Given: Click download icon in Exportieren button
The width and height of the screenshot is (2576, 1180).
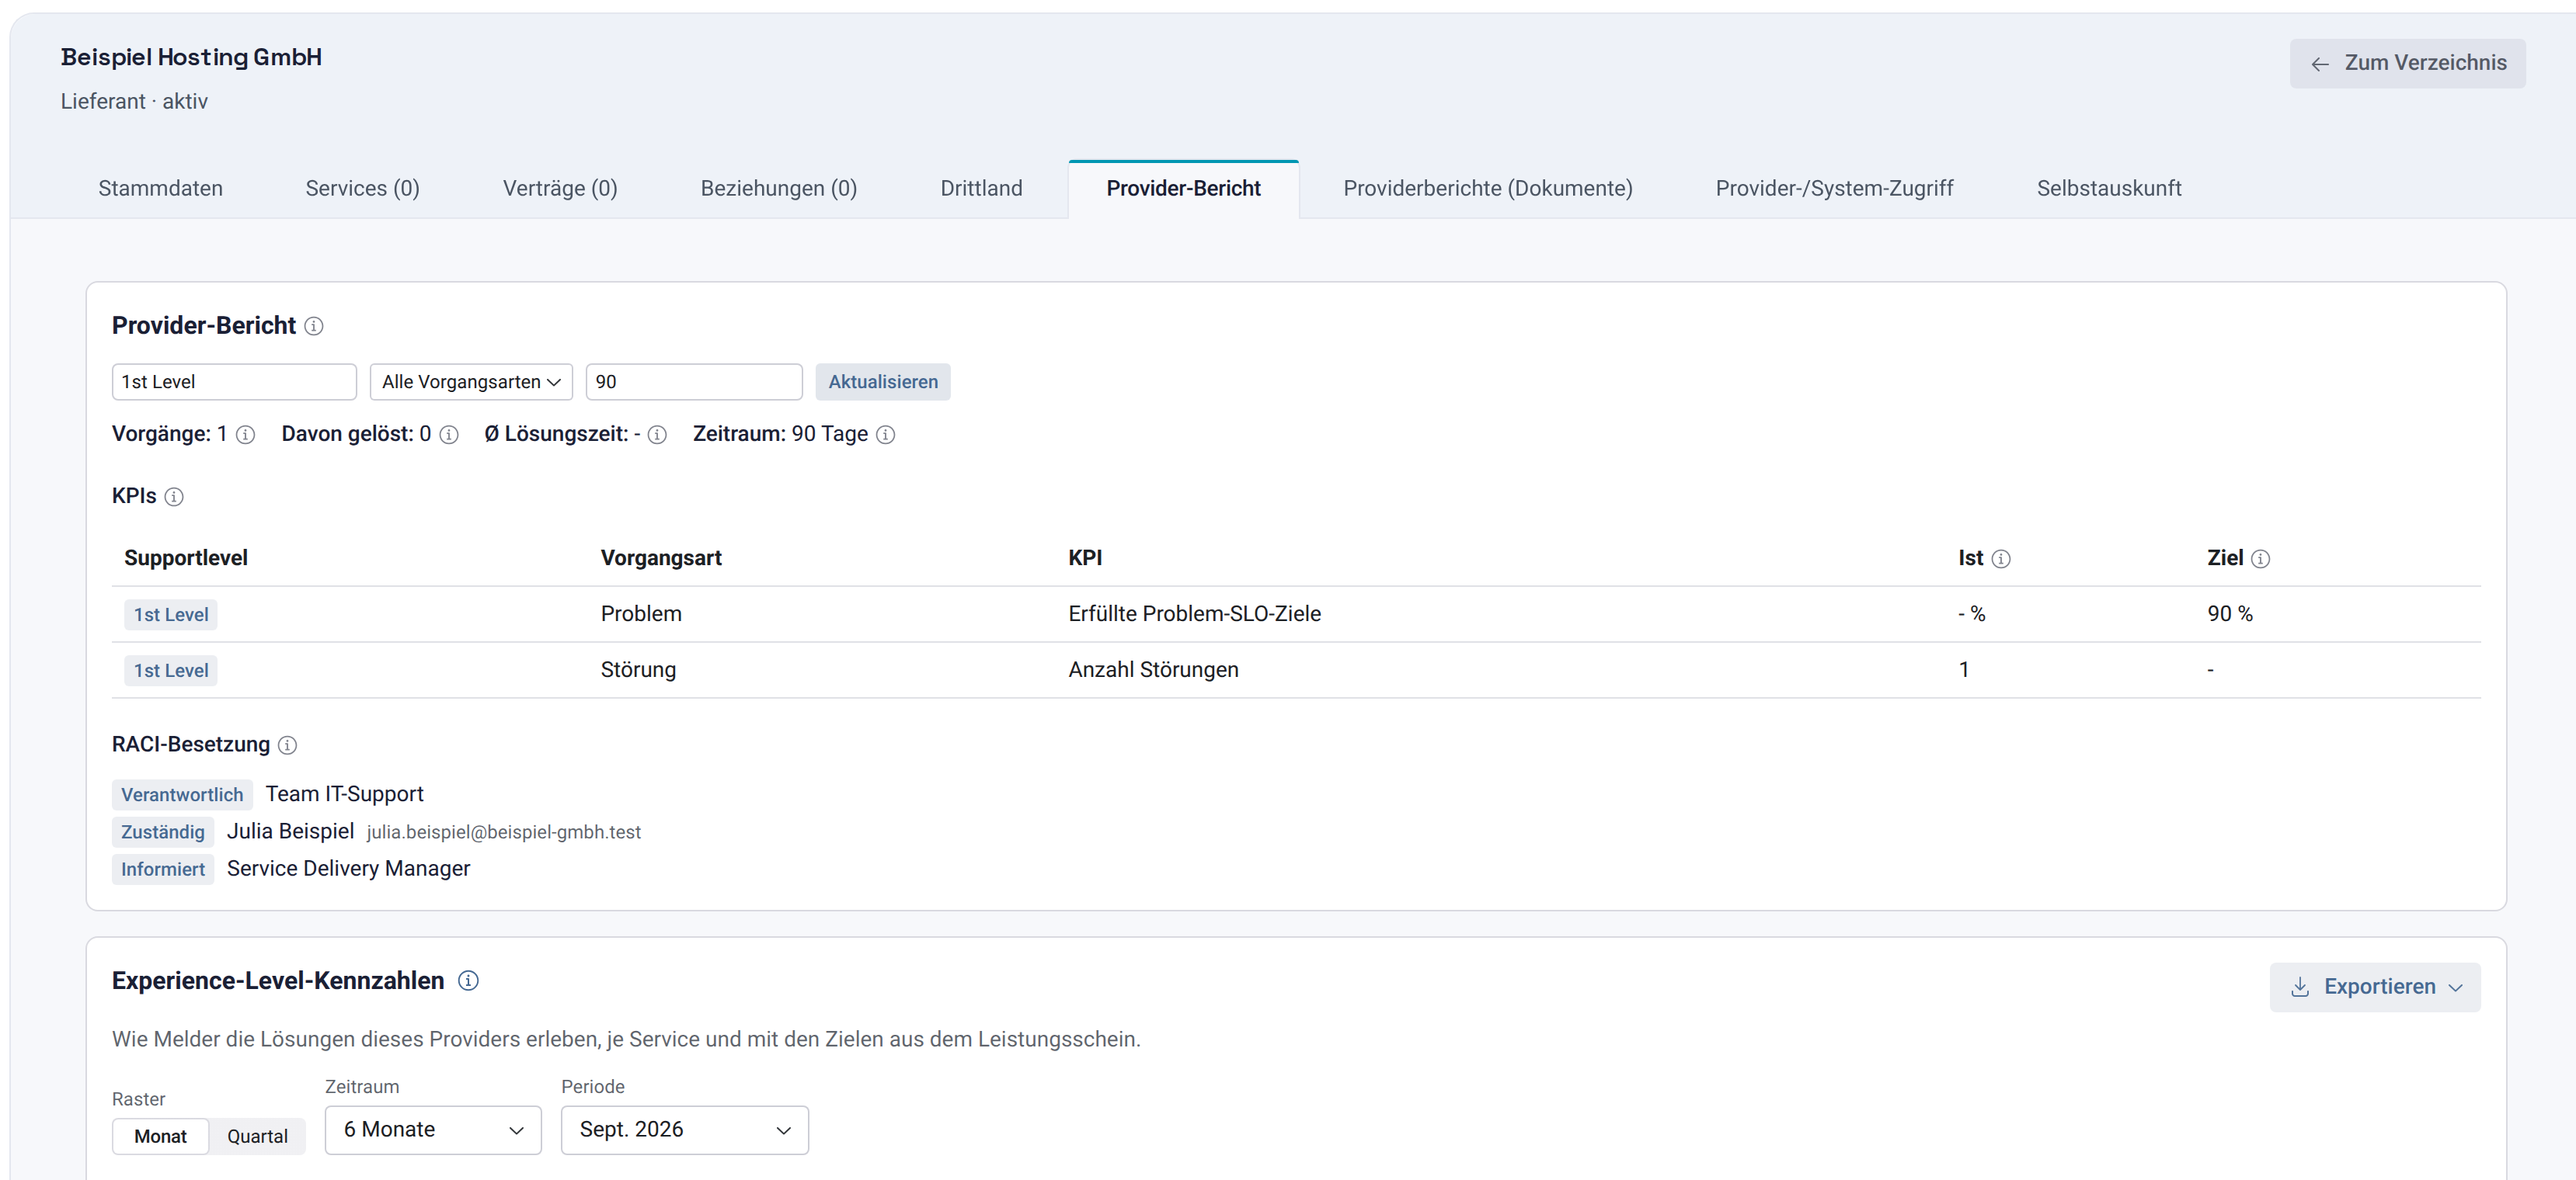Looking at the screenshot, I should [2300, 987].
